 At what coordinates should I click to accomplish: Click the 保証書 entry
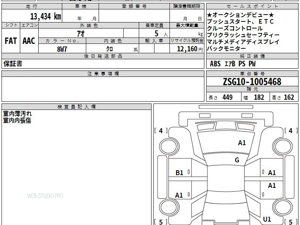13,64
